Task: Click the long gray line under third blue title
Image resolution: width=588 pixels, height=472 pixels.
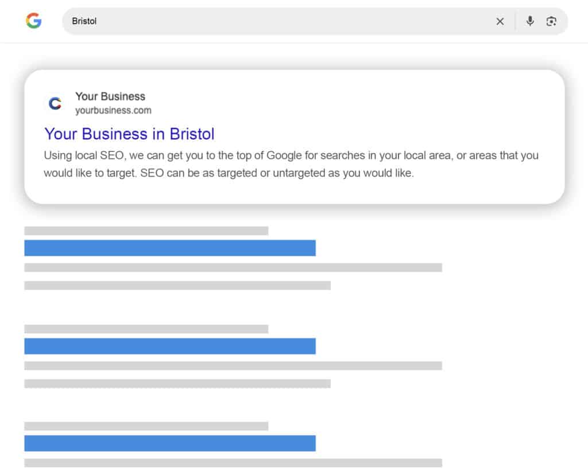Action: pos(233,463)
